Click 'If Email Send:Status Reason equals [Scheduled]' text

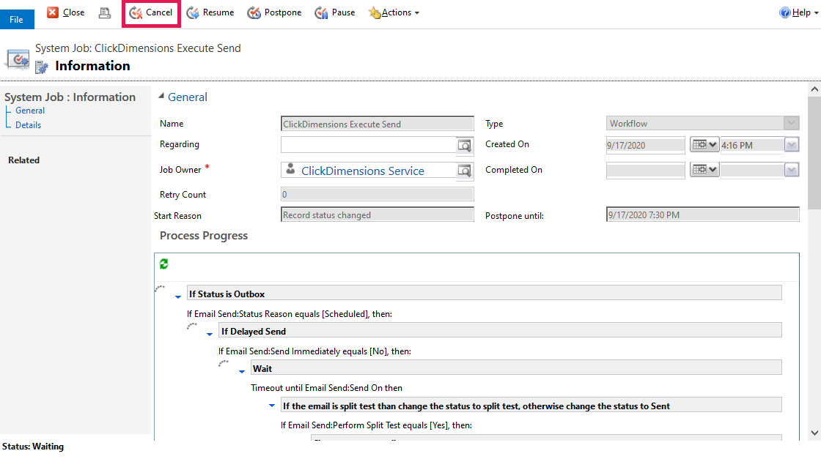[290, 313]
